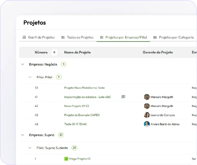Image resolution: width=197 pixels, height=165 pixels.
Task: Click the Gantt de Projetos chart icon
Action: [24, 37]
